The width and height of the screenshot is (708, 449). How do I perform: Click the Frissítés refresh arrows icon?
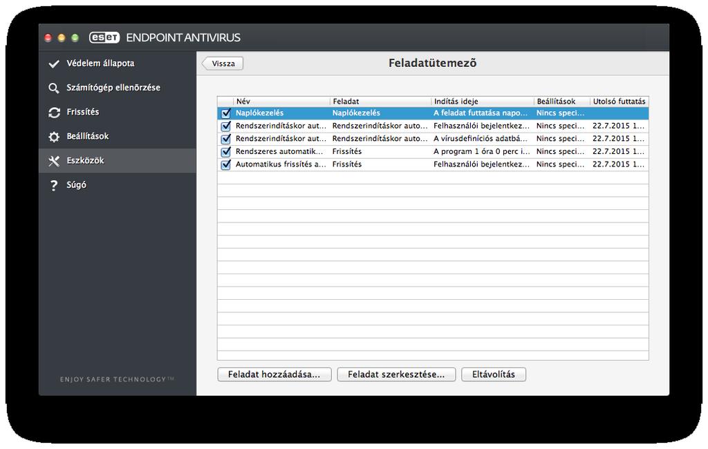tap(54, 113)
